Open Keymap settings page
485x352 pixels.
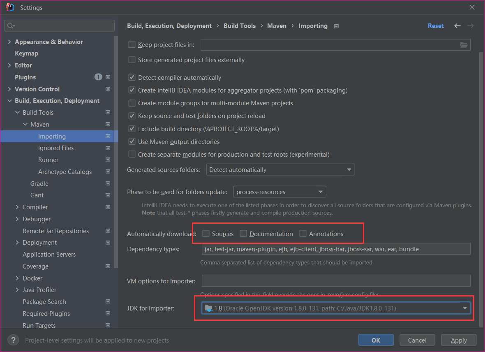pos(27,53)
